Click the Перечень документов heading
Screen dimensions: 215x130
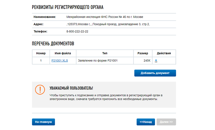point(53,44)
